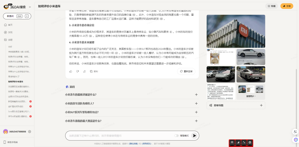Toggle punctuation mode on IME toolbar
299x147 pixels.
click(x=244, y=142)
